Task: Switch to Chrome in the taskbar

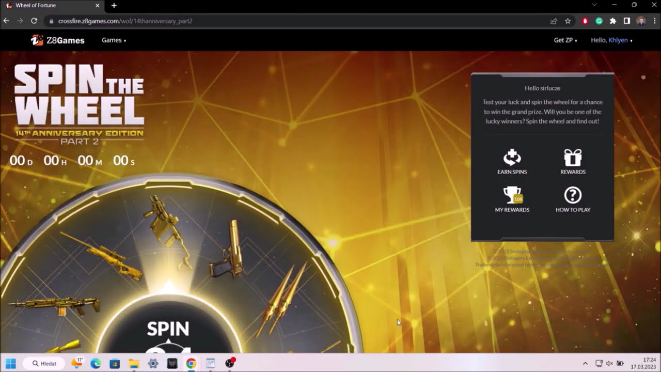Action: pos(191,364)
